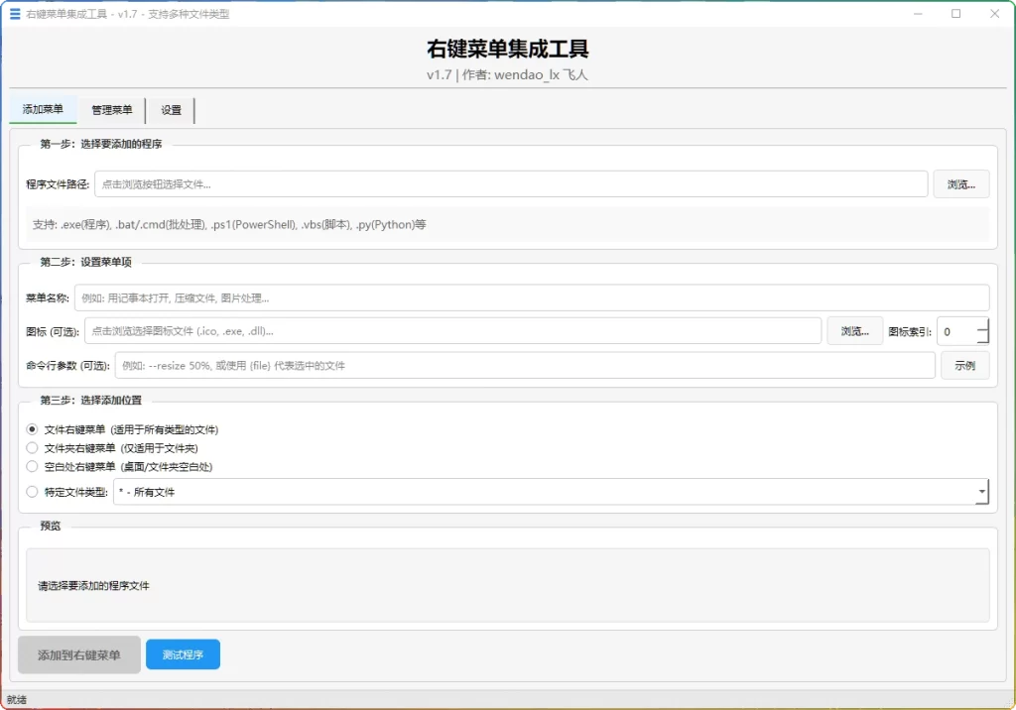Decrease 图标索引 with the down arrow
Screen dimensions: 1016x710
983,335
